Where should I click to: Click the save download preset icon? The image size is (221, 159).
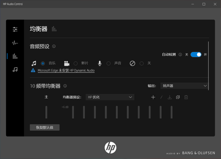pyautogui.click(x=170, y=97)
